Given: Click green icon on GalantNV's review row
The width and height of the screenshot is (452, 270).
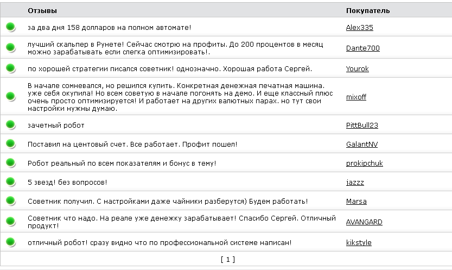Looking at the screenshot, I should tap(10, 144).
